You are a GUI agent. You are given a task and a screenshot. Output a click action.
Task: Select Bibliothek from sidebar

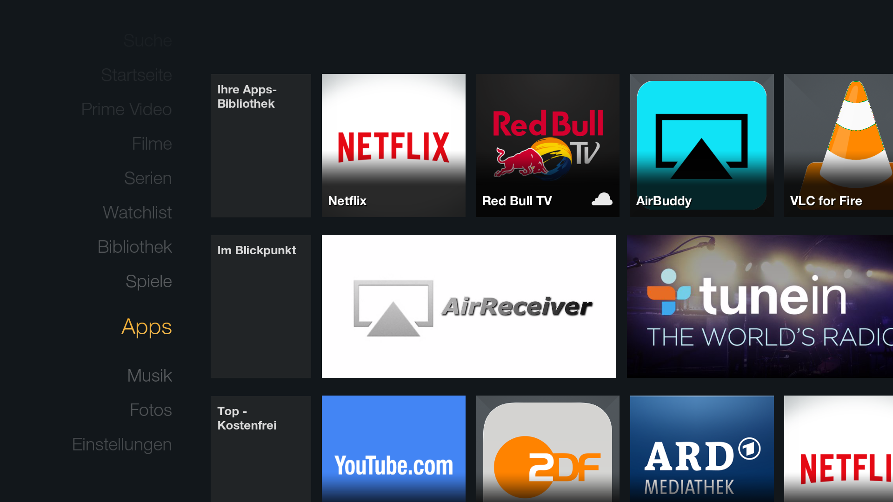point(134,246)
